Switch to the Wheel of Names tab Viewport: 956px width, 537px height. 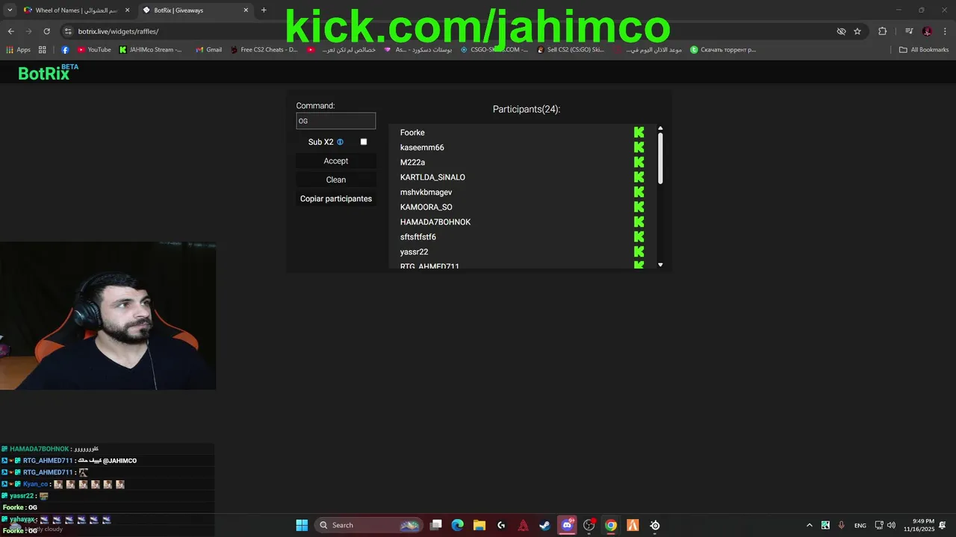75,10
